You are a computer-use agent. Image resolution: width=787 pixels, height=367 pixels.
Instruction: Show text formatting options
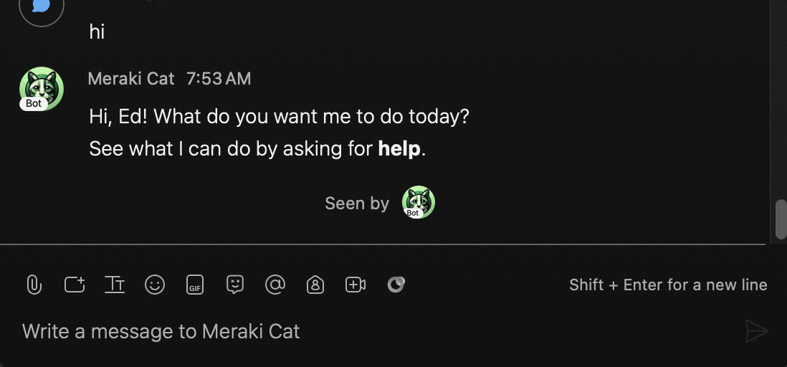(x=115, y=285)
